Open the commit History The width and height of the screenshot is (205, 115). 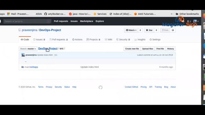[170, 49]
